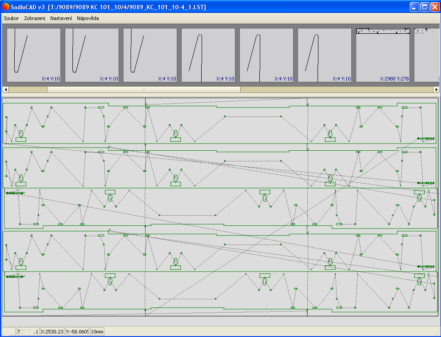The image size is (441, 337).
Task: Click the SadloCAD app icon in title bar
Action: [6, 7]
